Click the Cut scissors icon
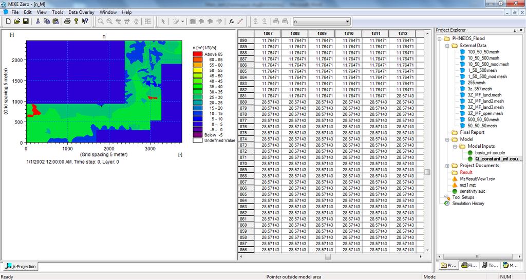The width and height of the screenshot is (526, 280). (x=37, y=21)
